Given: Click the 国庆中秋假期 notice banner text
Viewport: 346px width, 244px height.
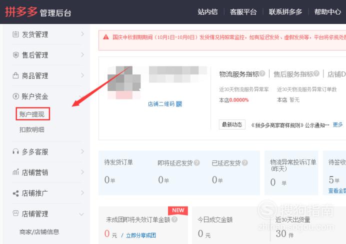Looking at the screenshot, I should [229, 37].
